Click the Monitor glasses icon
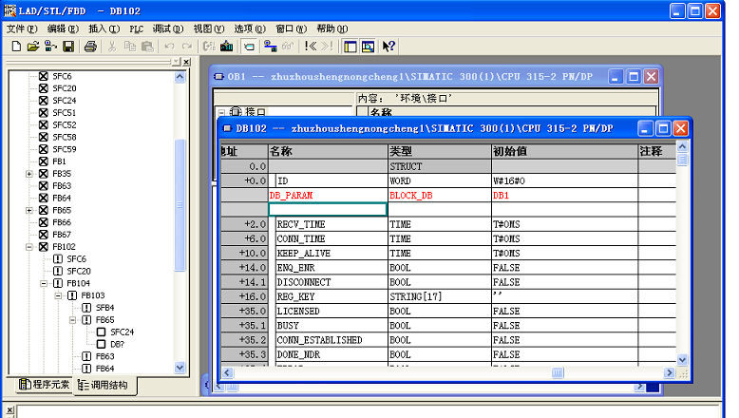Viewport: 739px width, 418px height. coord(288,47)
